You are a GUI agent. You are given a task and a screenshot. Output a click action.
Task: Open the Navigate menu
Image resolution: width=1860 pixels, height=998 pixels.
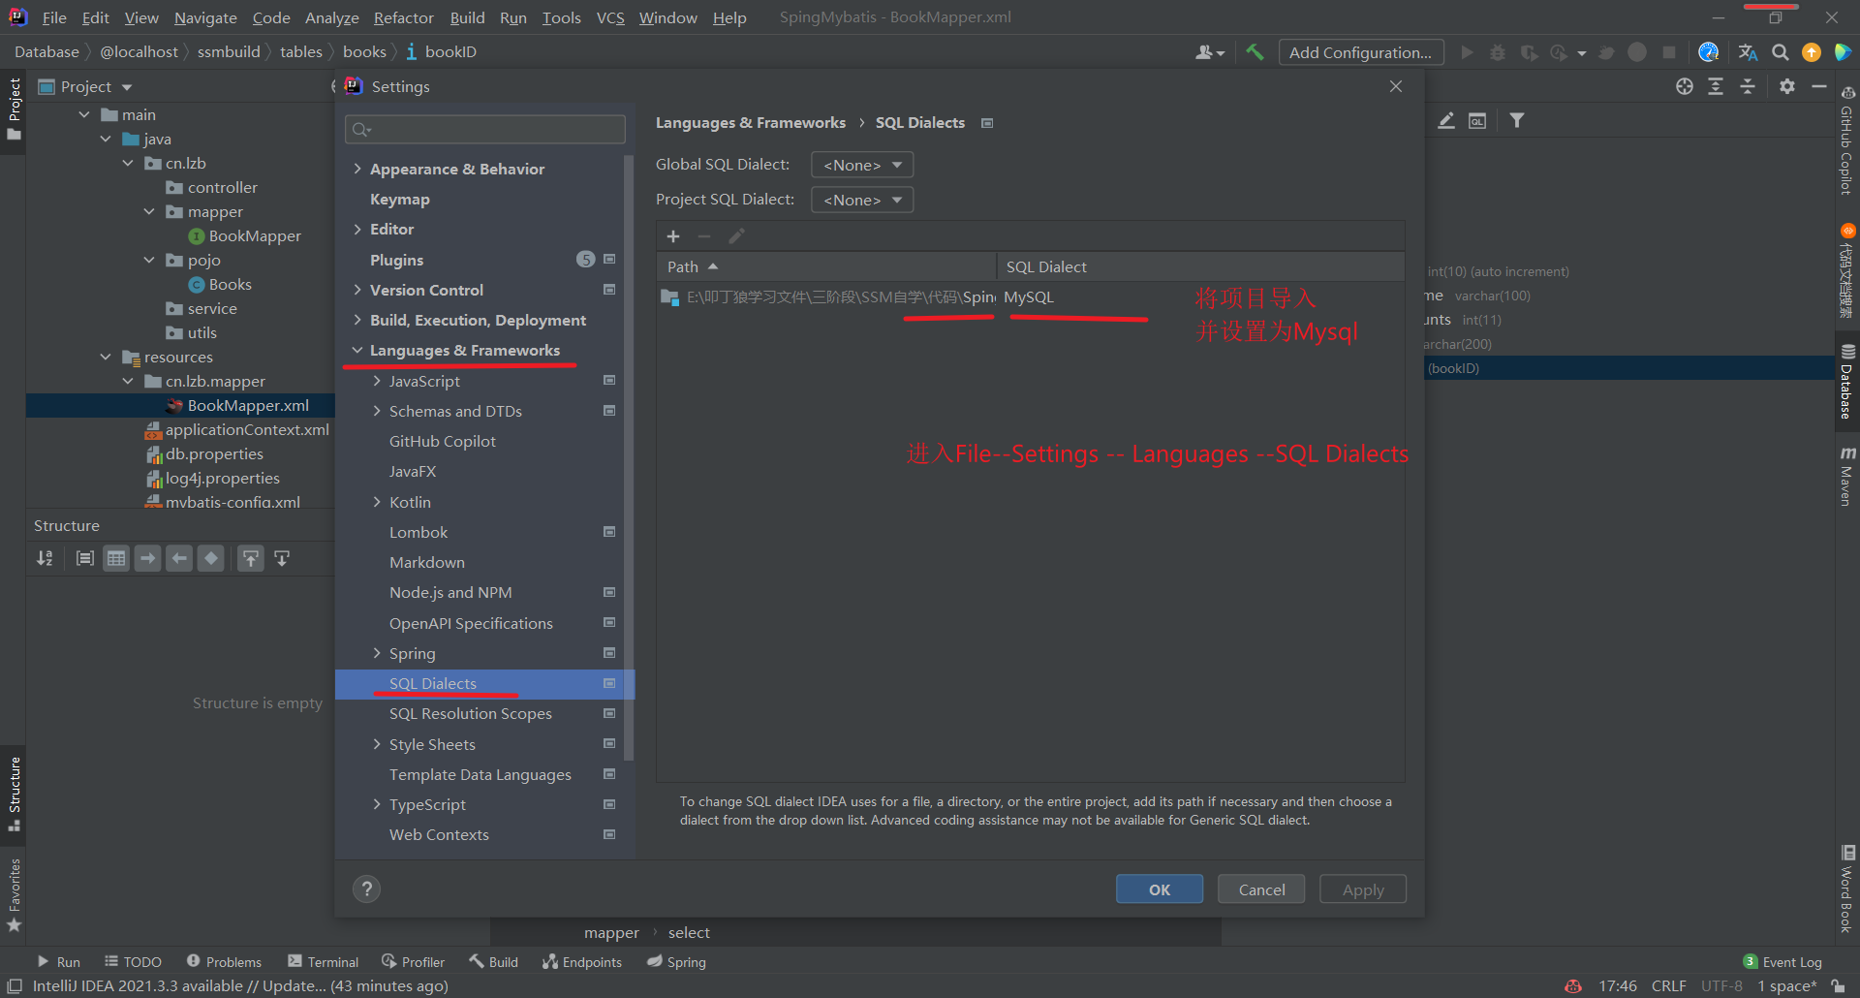pyautogui.click(x=205, y=17)
